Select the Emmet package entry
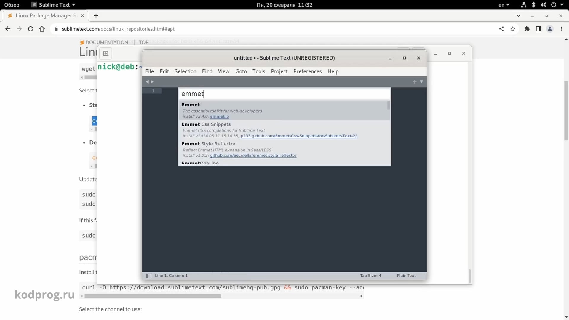The image size is (569, 320). [x=284, y=110]
